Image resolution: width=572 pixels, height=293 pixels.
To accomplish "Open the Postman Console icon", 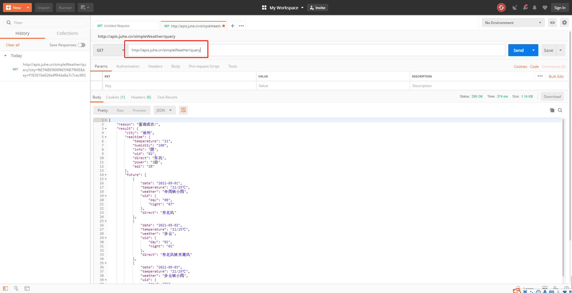I will (27, 288).
